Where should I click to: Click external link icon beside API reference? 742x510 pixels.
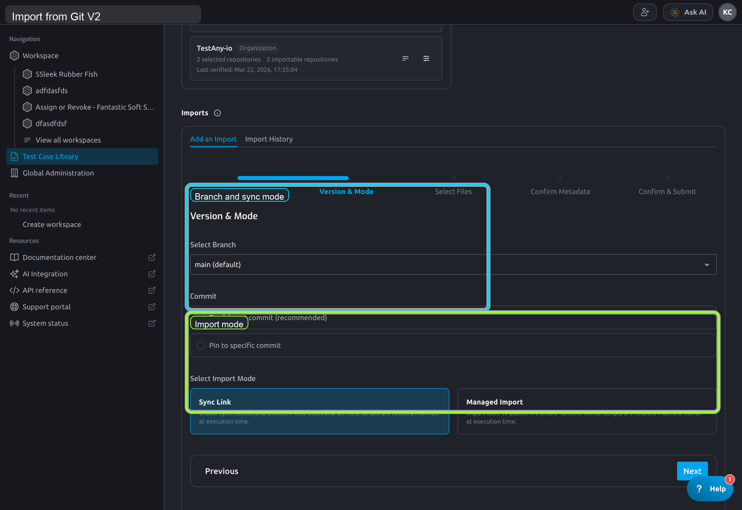[152, 290]
